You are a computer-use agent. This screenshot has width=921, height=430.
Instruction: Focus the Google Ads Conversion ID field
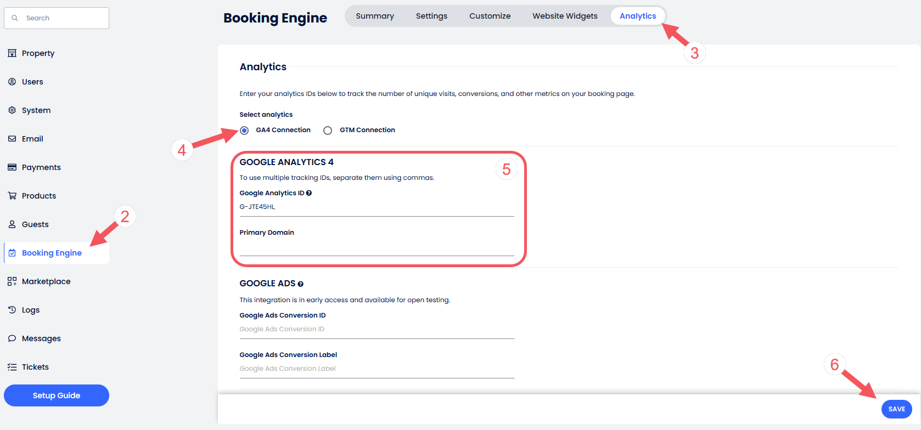(377, 329)
